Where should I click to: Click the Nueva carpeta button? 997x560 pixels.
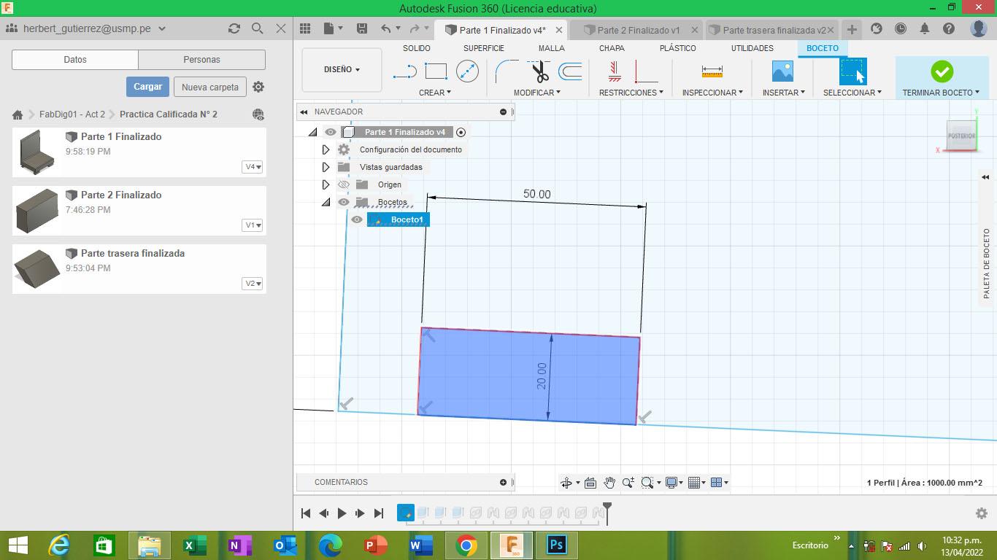click(x=210, y=87)
